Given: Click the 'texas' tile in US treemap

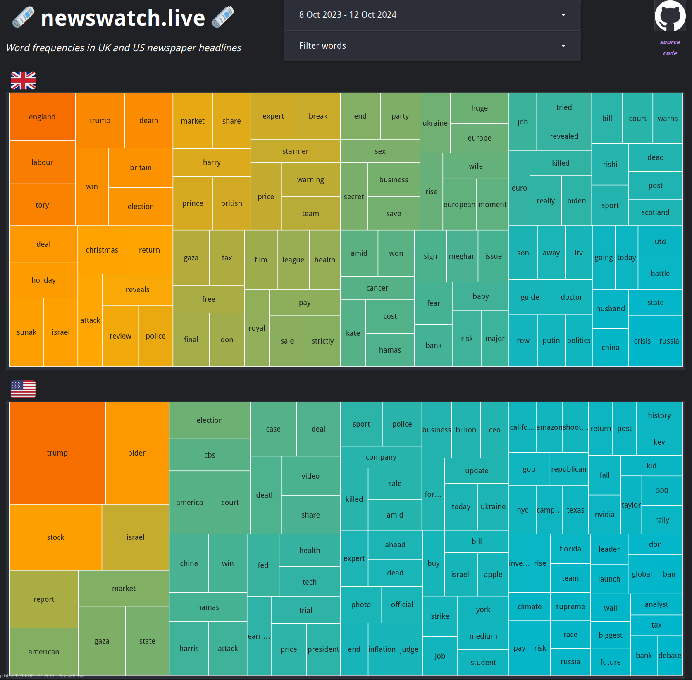Looking at the screenshot, I should [575, 510].
